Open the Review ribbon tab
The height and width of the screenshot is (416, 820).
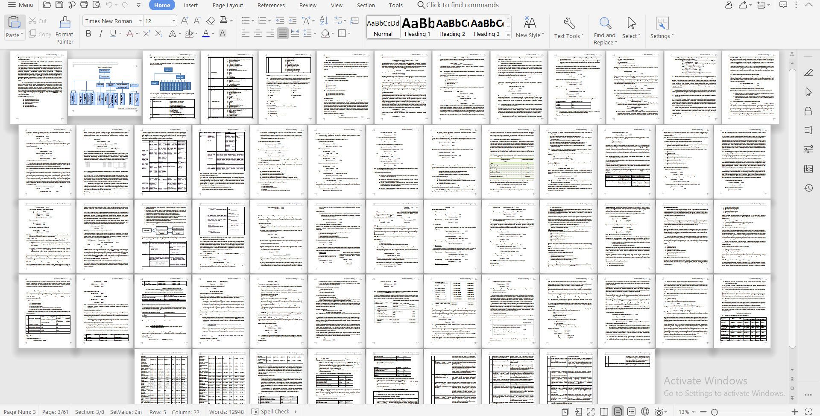point(307,5)
